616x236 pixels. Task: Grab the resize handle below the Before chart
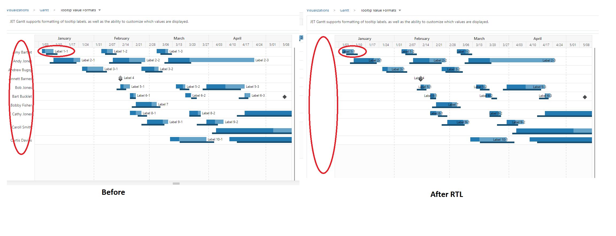click(176, 184)
